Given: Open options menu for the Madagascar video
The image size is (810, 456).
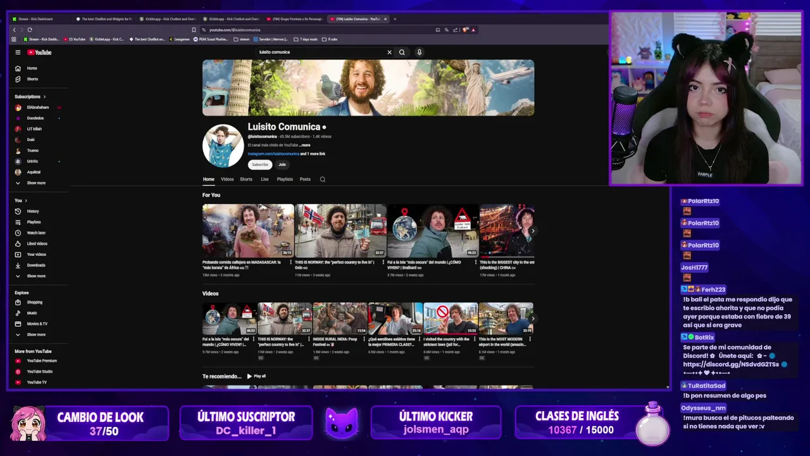Looking at the screenshot, I should tap(290, 263).
